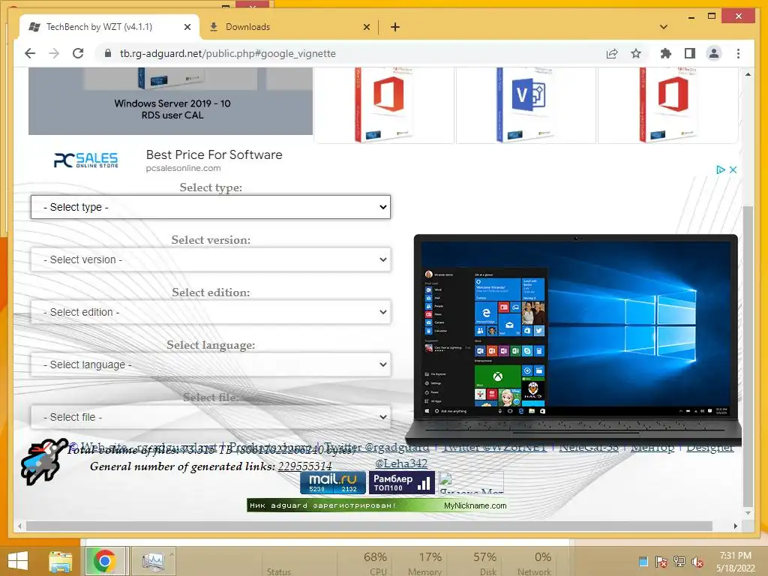Click the scroll left arrow
768x576 pixels.
(19, 526)
